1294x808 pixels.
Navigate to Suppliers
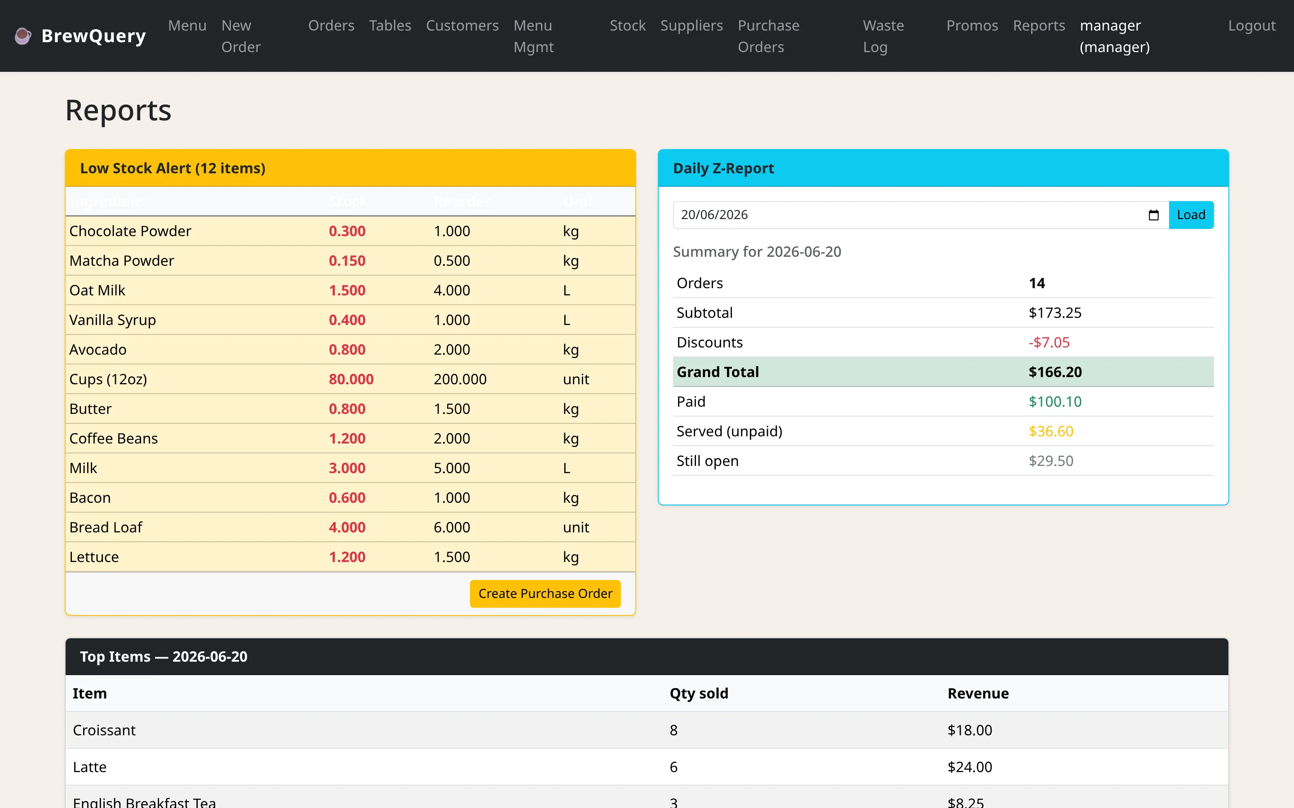pyautogui.click(x=691, y=25)
